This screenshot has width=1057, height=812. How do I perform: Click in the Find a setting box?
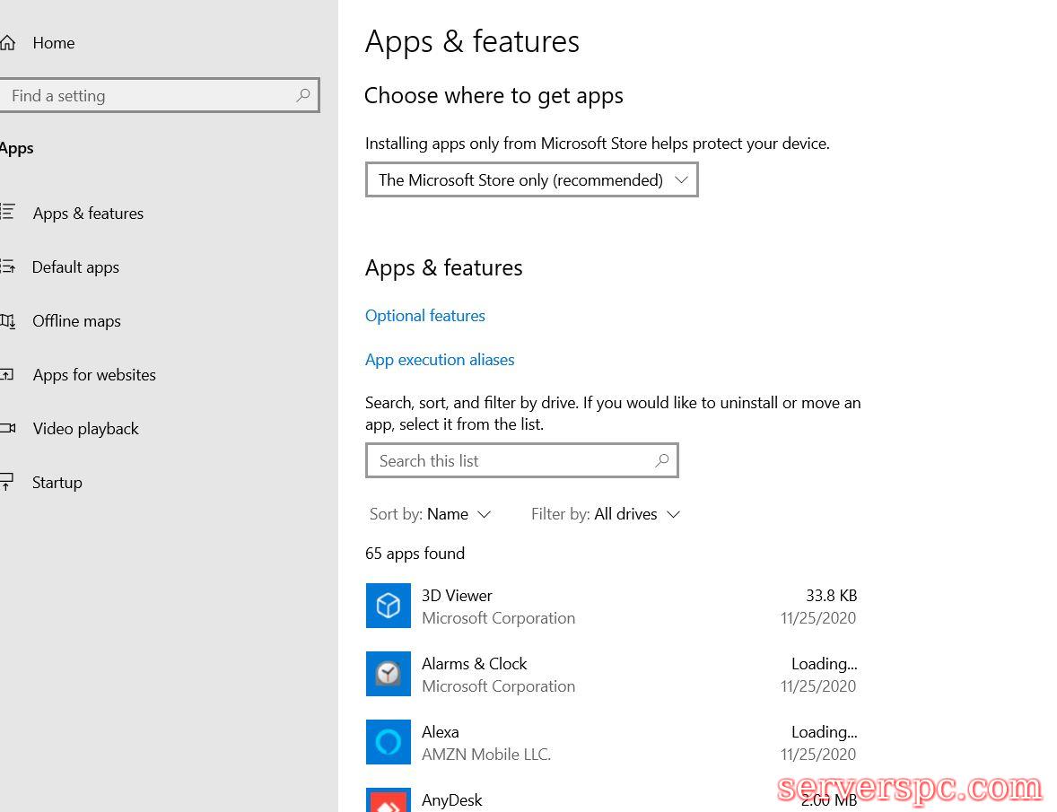point(148,95)
